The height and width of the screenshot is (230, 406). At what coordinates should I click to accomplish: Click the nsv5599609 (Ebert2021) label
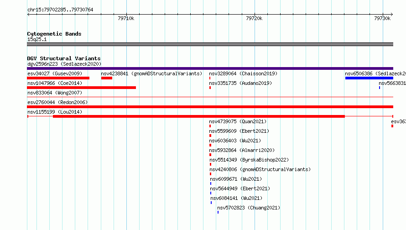click(239, 131)
